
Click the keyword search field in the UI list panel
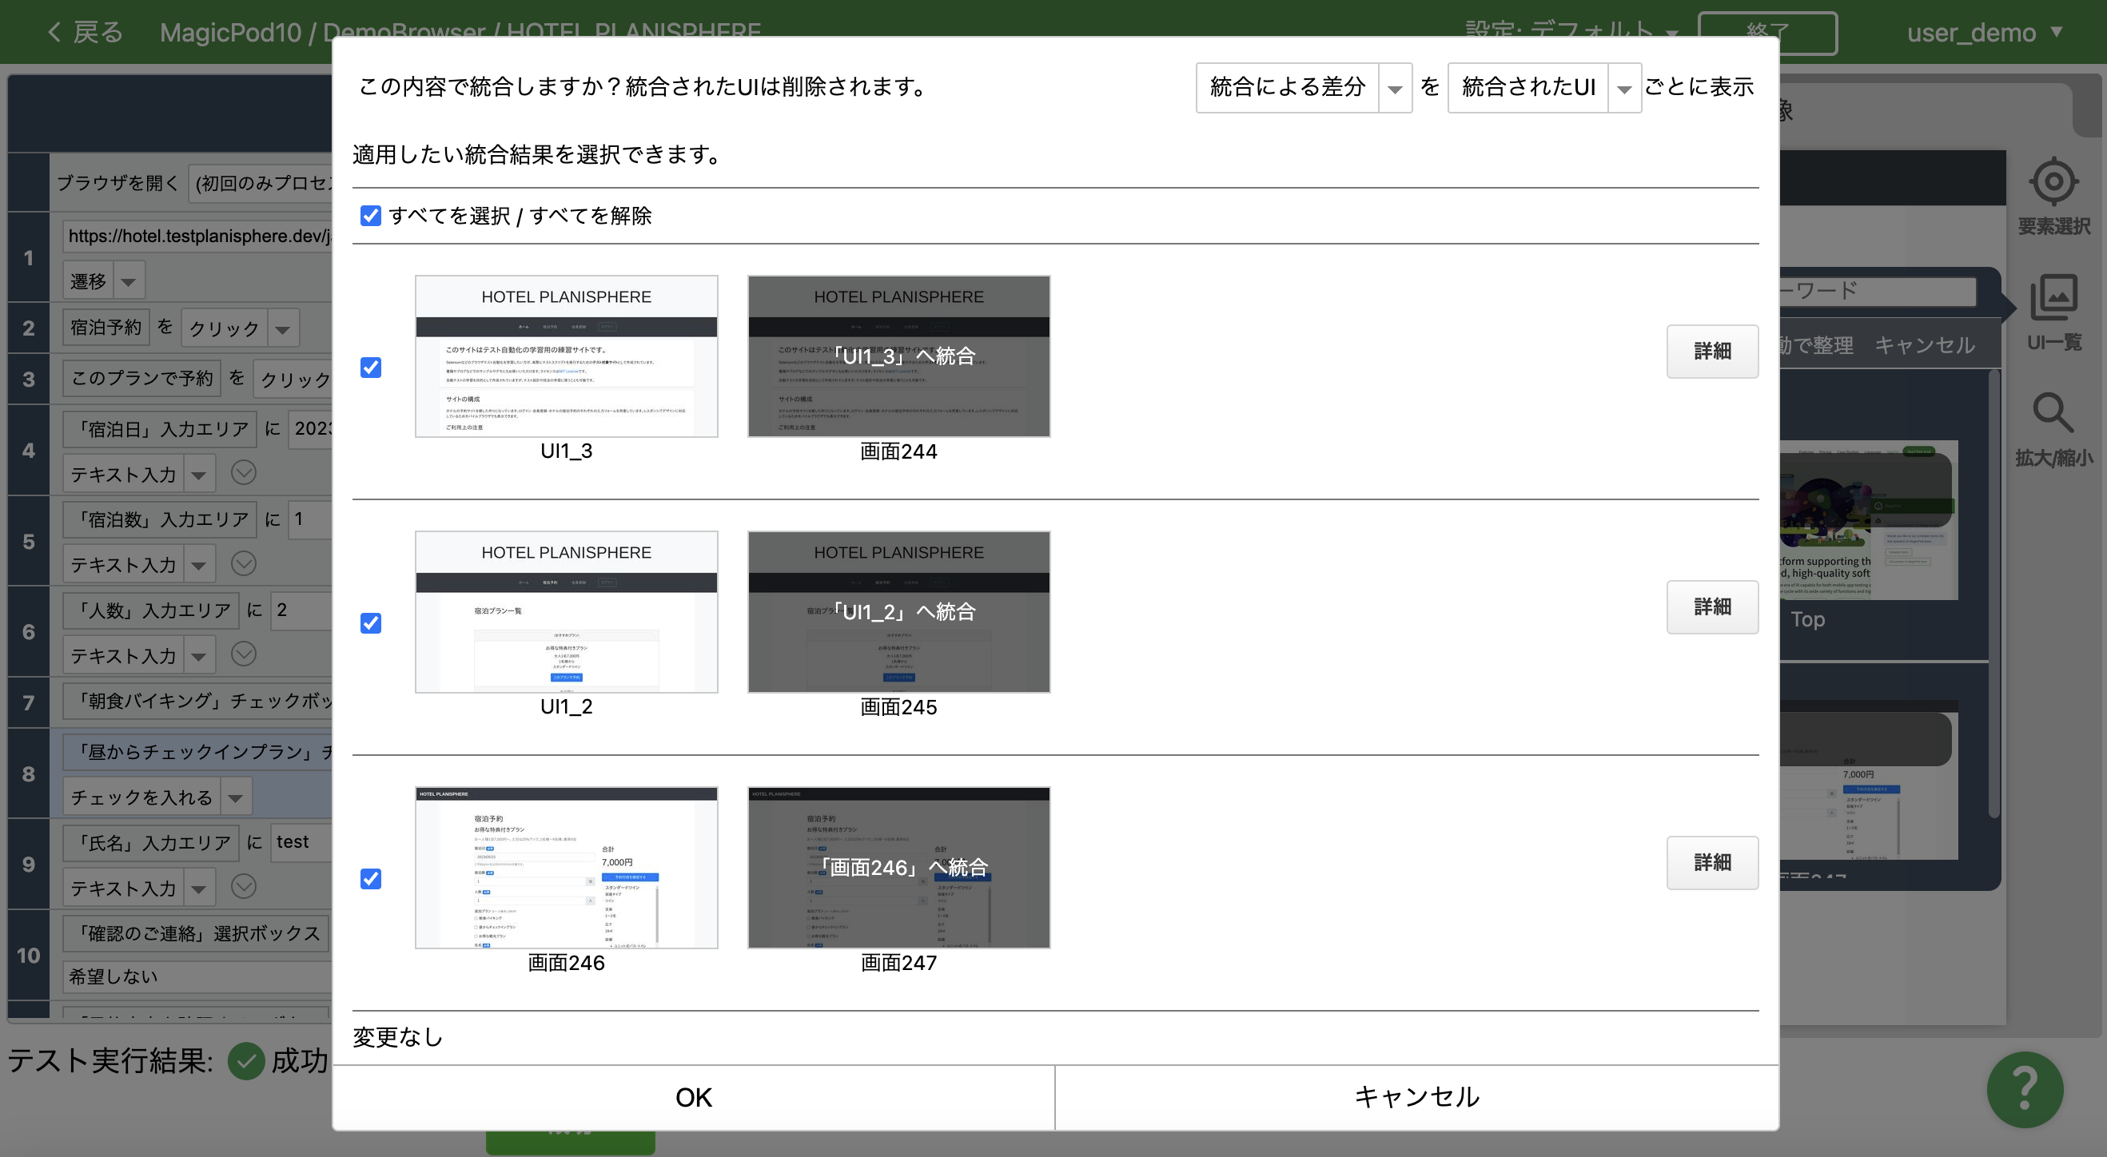(1877, 291)
